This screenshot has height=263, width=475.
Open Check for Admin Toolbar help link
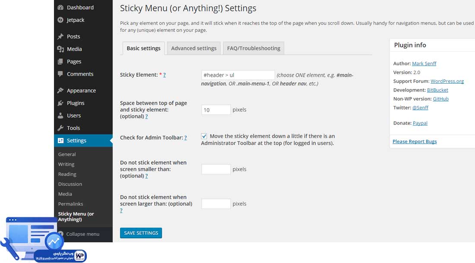[x=185, y=138]
